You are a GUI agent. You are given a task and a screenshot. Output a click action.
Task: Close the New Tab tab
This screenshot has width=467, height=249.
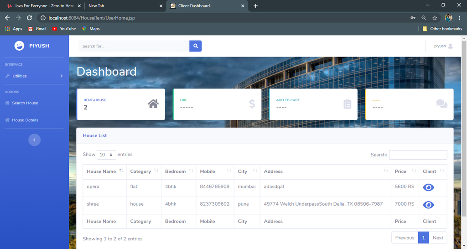click(x=161, y=5)
